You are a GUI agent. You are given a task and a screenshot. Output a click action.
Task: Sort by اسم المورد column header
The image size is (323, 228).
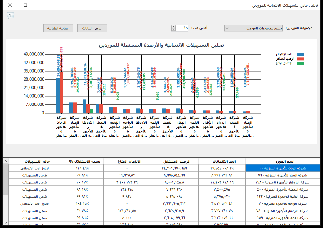[x=283, y=161]
